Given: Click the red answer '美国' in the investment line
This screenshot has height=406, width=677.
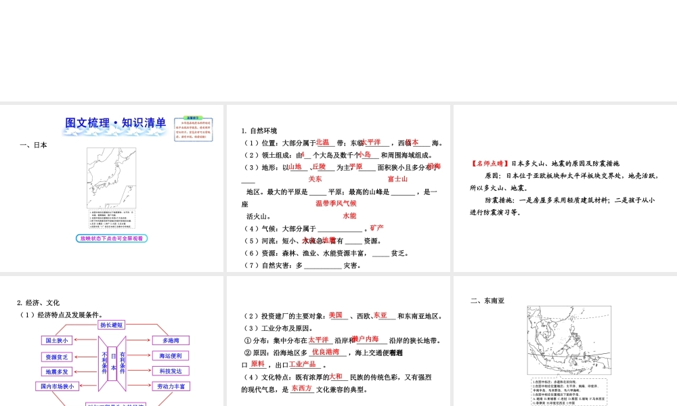Looking at the screenshot, I should pos(336,315).
